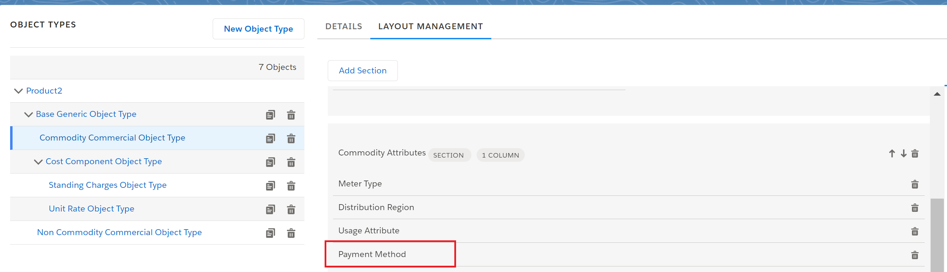947x272 pixels.
Task: Open the Product2 link
Action: [44, 90]
